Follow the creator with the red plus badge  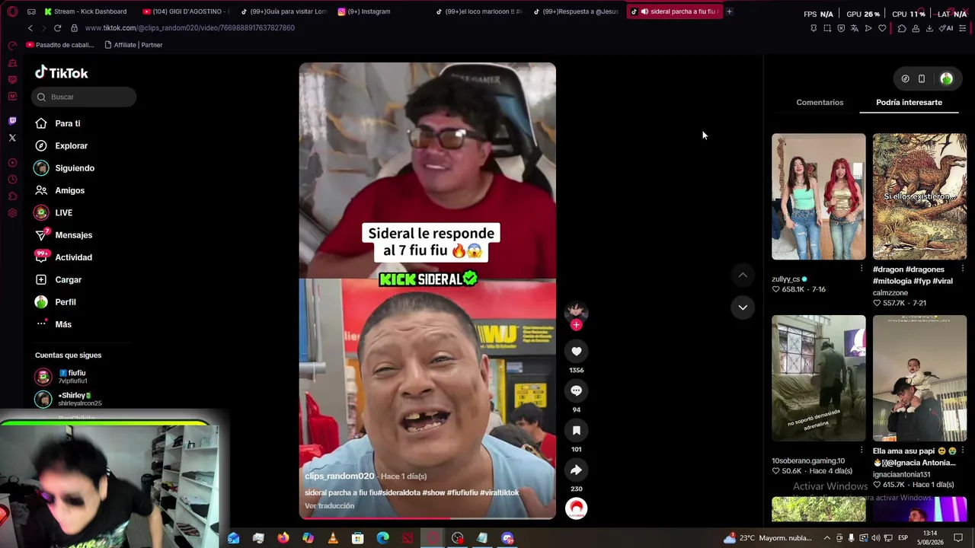click(576, 325)
